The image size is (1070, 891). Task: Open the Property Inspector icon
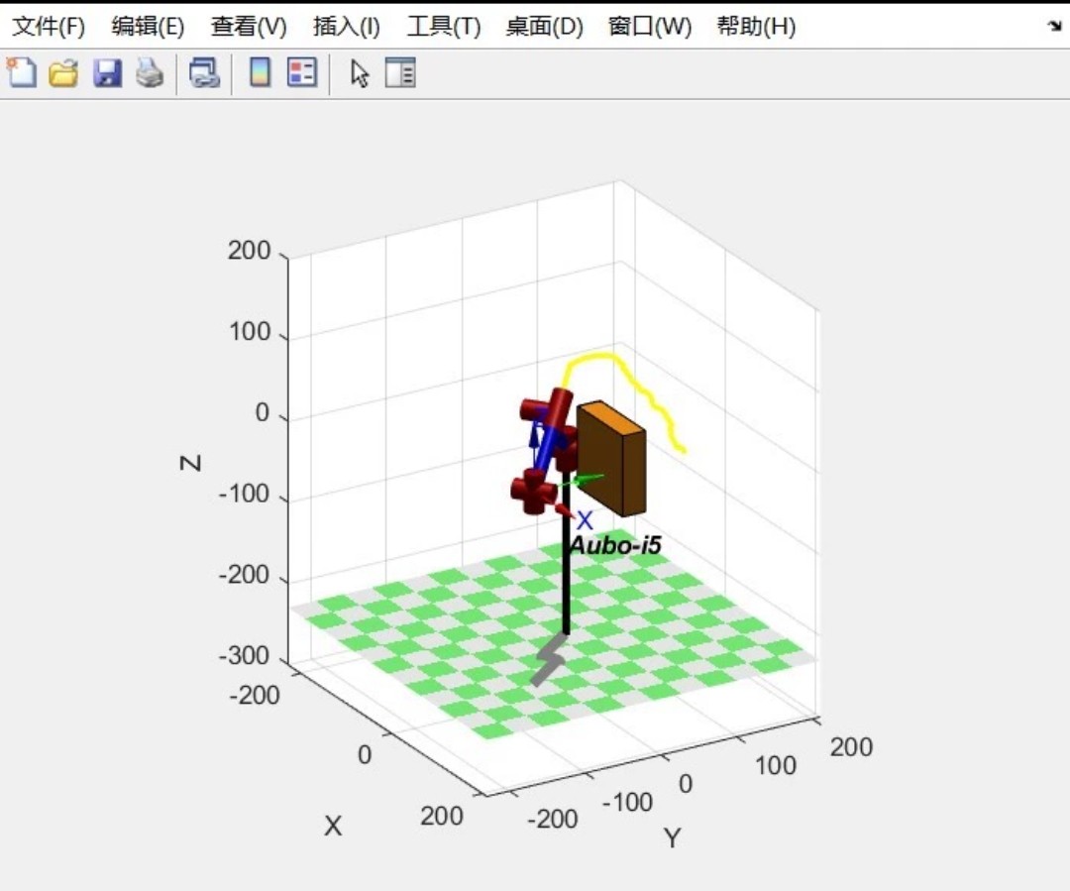[x=400, y=72]
